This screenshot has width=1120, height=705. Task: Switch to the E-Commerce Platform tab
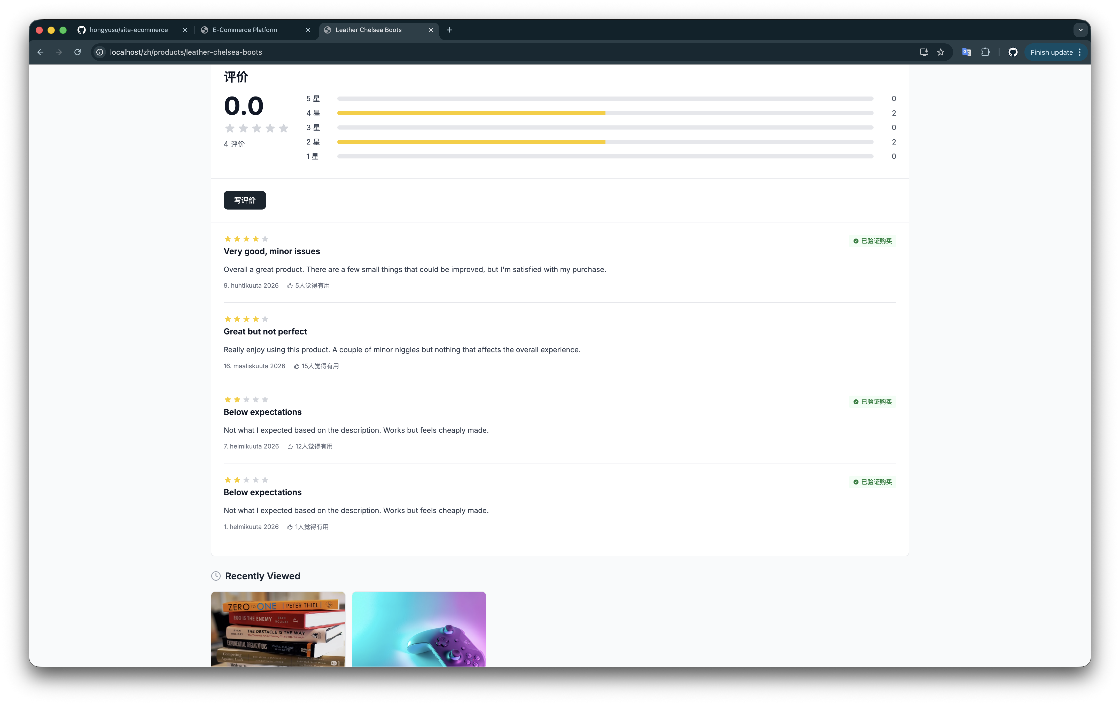pos(245,30)
